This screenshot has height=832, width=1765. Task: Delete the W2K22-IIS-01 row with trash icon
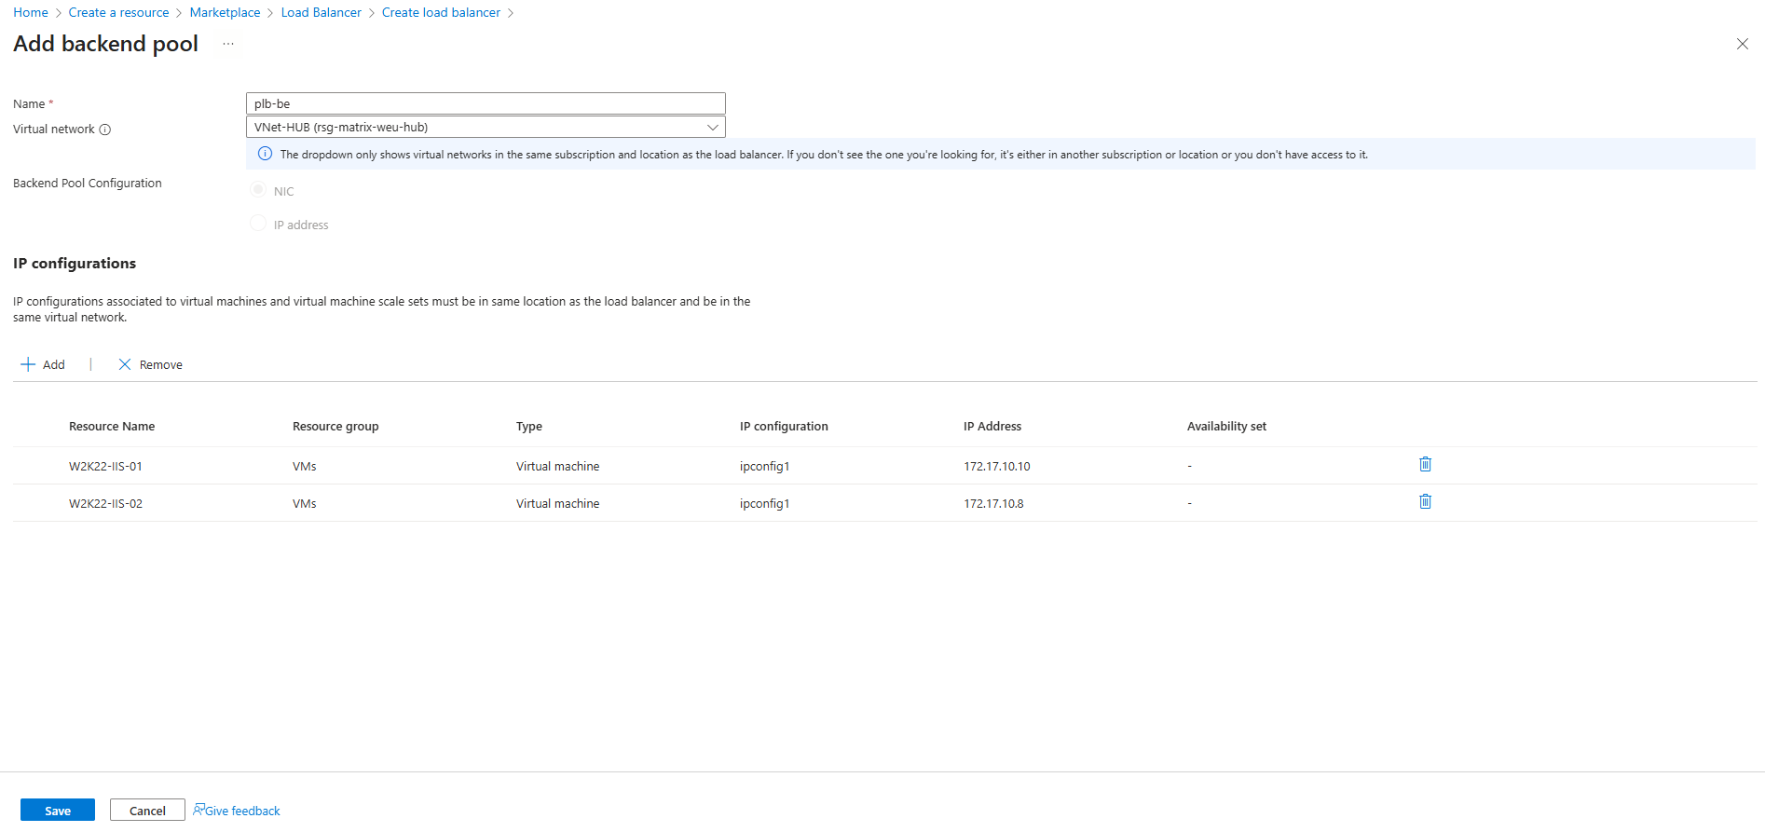point(1425,464)
